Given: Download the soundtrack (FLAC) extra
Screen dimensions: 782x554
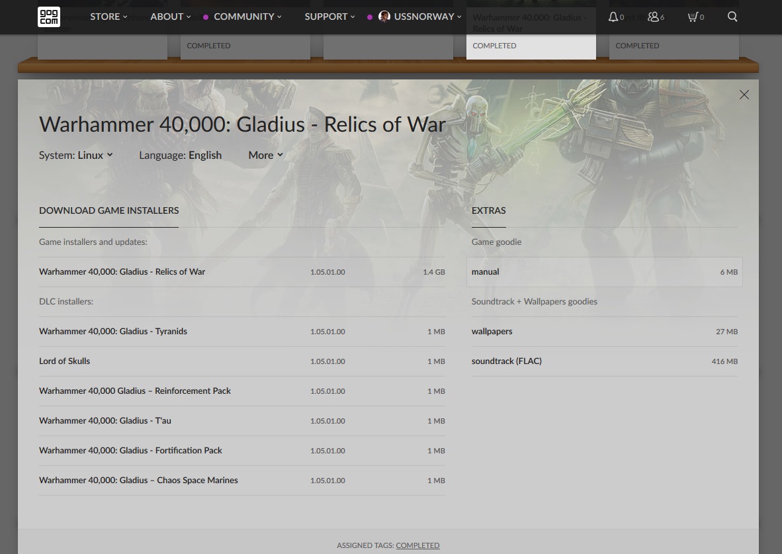Looking at the screenshot, I should click(x=605, y=361).
